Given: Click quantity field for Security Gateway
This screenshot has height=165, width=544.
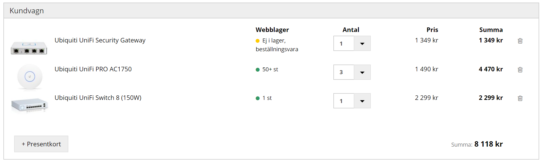Looking at the screenshot, I should click(344, 44).
